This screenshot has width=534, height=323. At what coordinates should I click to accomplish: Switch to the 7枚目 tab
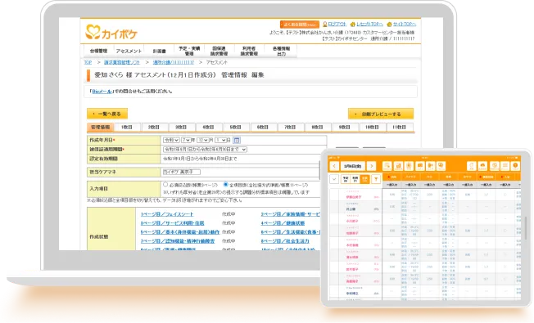(x=290, y=128)
